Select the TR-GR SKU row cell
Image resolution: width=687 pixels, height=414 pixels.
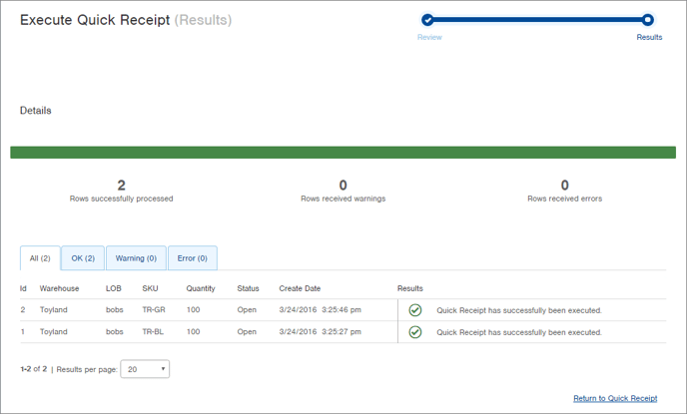point(153,310)
